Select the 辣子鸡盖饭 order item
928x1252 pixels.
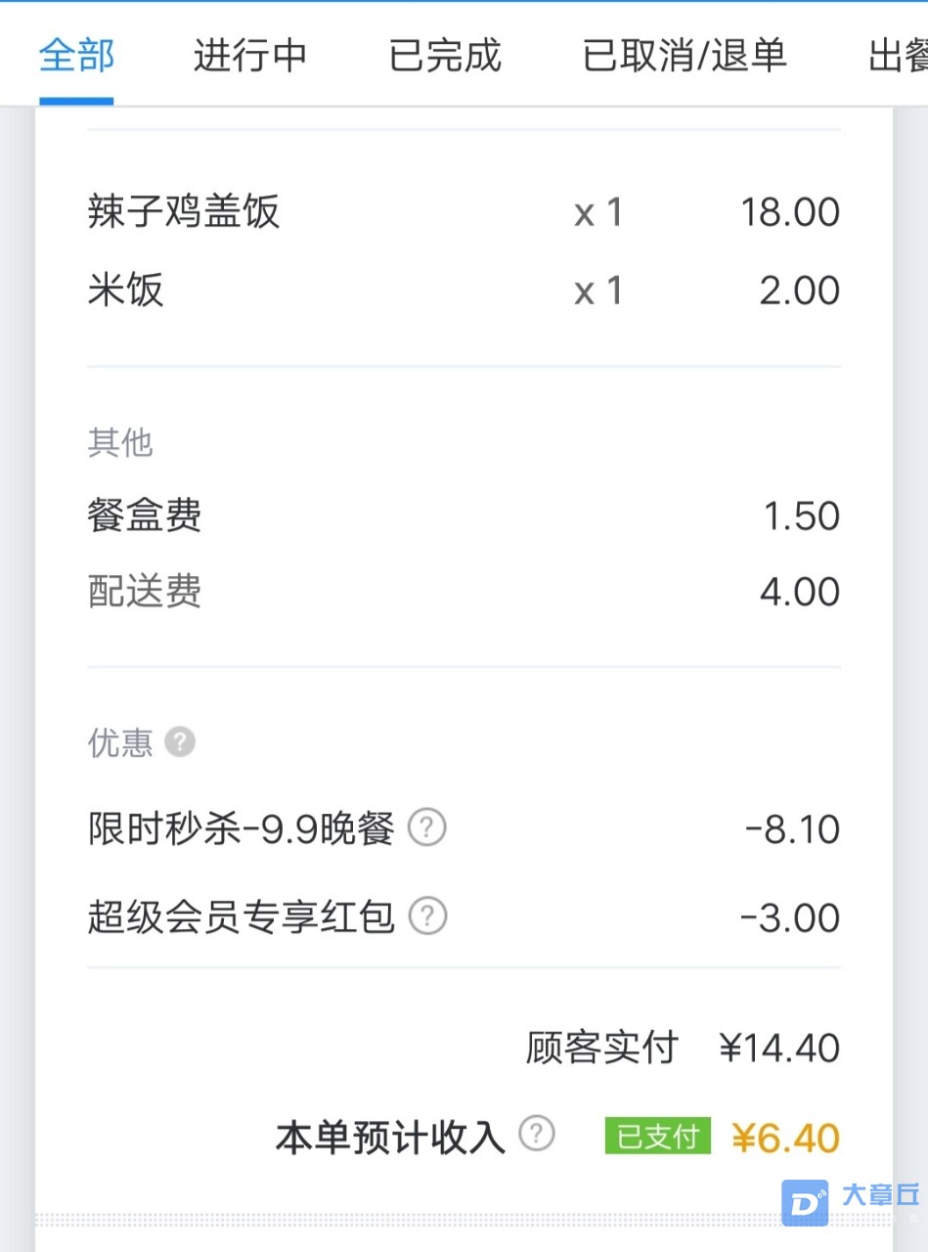(x=464, y=211)
